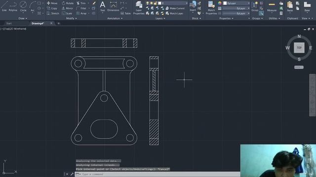Select the Rectangle tool icon

tap(39, 3)
